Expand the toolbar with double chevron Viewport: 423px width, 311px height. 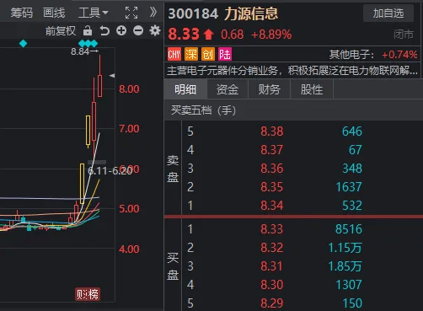pos(153,13)
